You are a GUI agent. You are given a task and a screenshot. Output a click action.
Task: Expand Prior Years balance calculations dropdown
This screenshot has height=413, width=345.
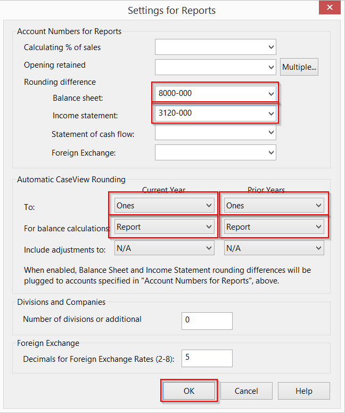pyautogui.click(x=274, y=227)
